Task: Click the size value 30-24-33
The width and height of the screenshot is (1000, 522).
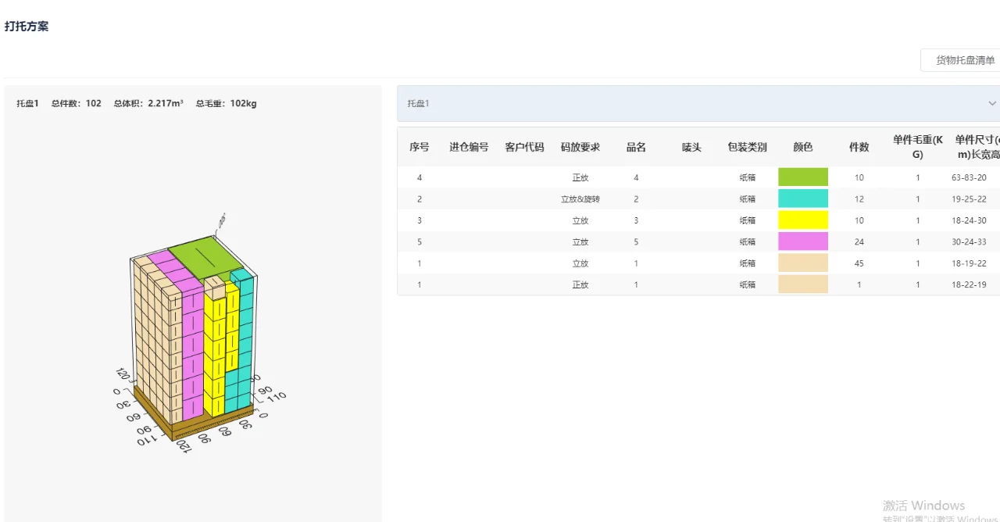Action: tap(969, 242)
